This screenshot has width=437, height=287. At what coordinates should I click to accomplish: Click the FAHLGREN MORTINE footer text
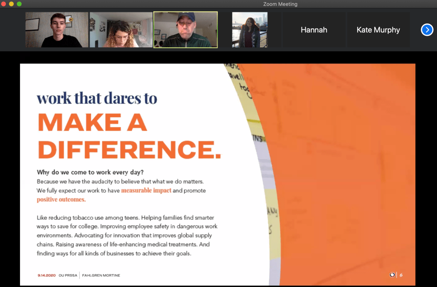101,275
